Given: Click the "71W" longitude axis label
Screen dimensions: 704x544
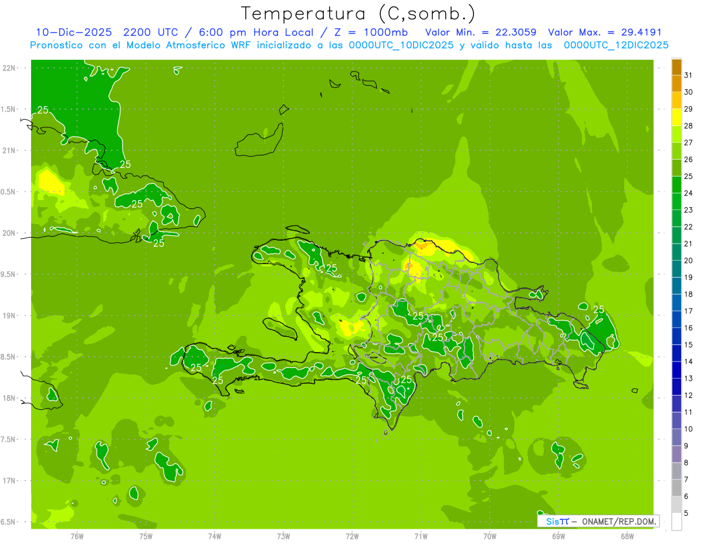Looking at the screenshot, I should coord(421,536).
